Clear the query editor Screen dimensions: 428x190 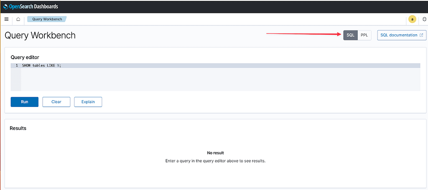point(56,102)
